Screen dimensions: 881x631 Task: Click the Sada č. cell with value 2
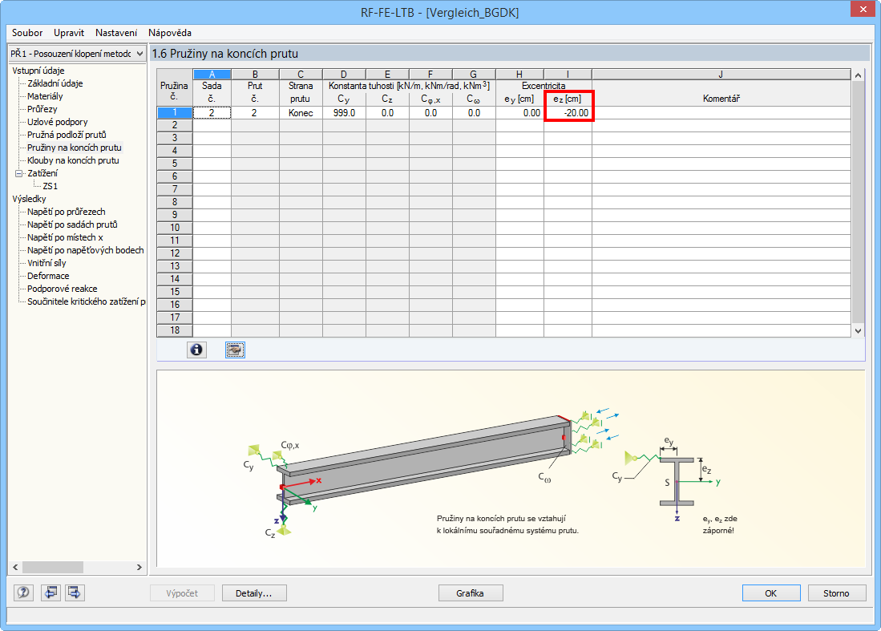[x=212, y=113]
